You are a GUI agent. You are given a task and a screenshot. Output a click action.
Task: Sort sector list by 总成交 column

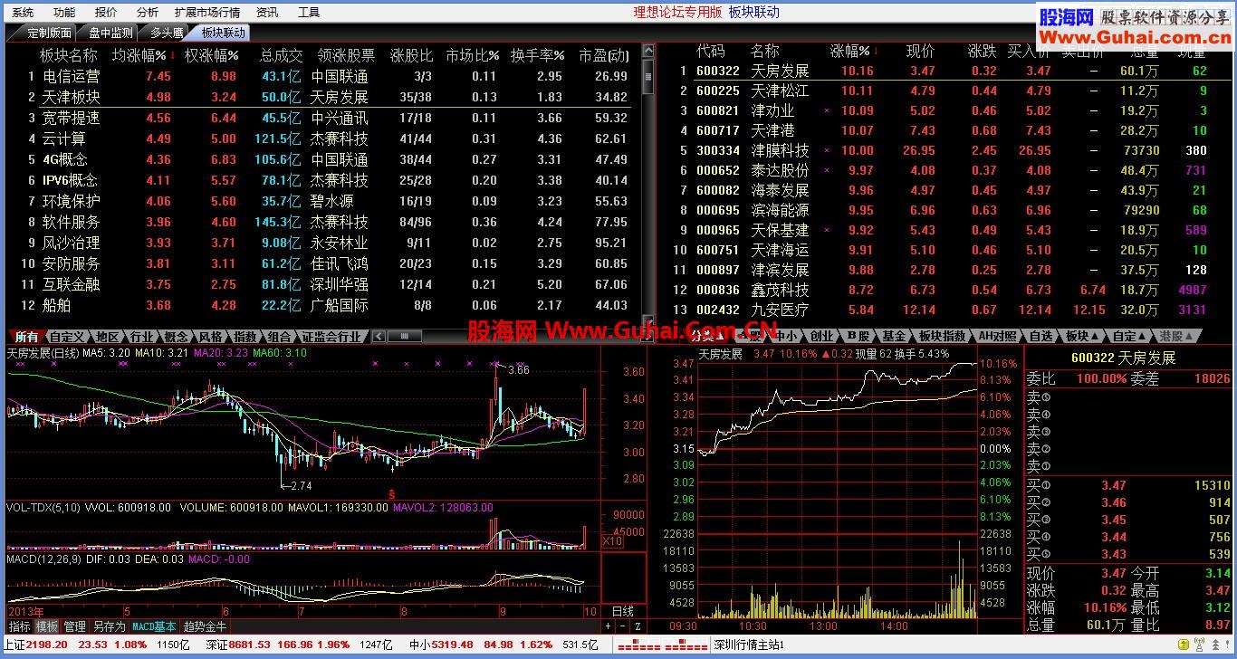pos(281,55)
